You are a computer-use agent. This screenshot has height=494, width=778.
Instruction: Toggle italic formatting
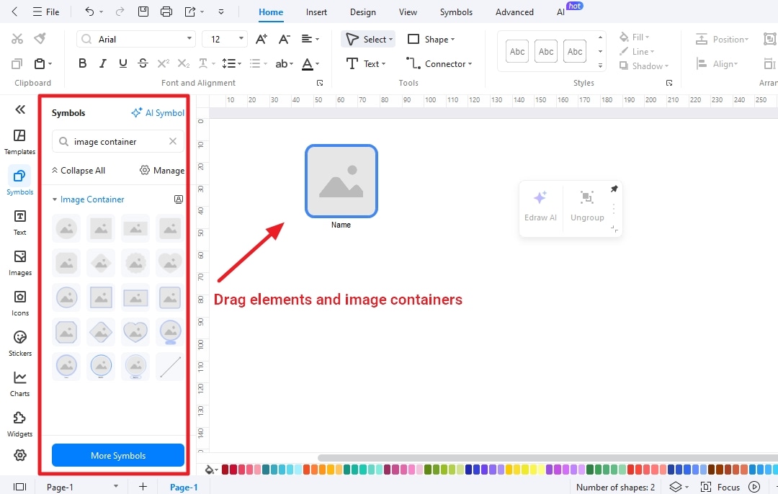pos(102,63)
